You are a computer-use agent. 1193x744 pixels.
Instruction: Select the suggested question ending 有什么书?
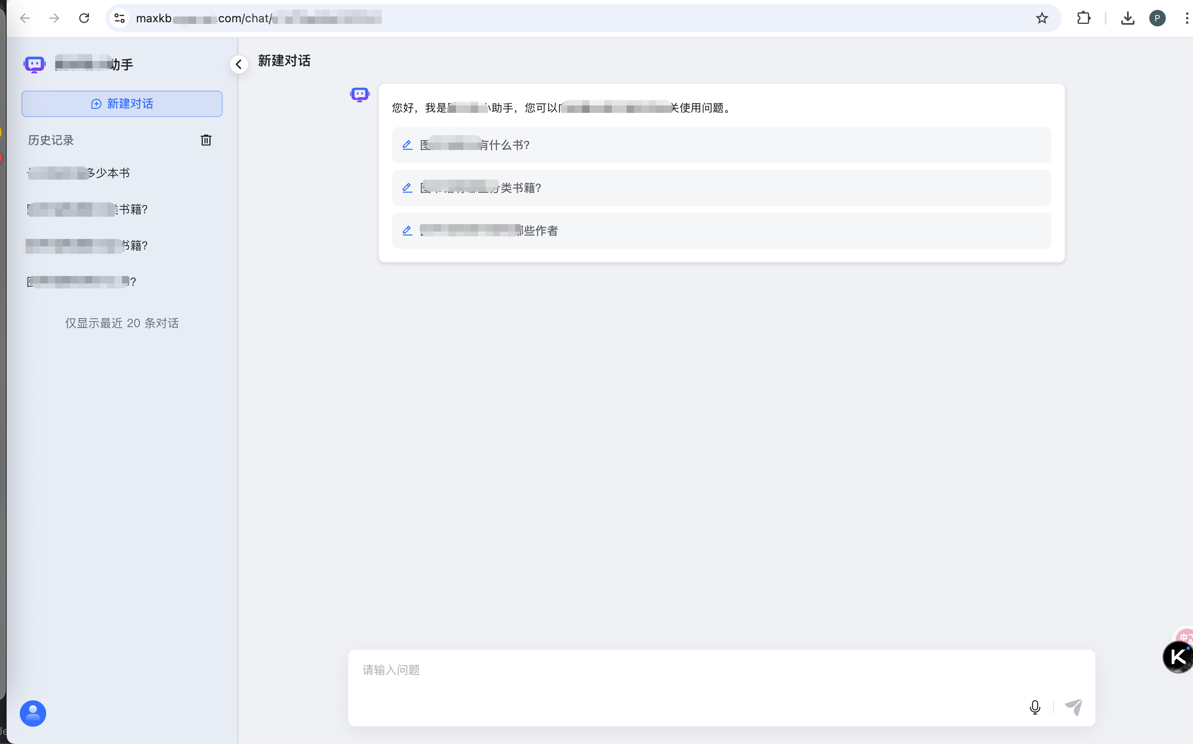click(x=721, y=145)
